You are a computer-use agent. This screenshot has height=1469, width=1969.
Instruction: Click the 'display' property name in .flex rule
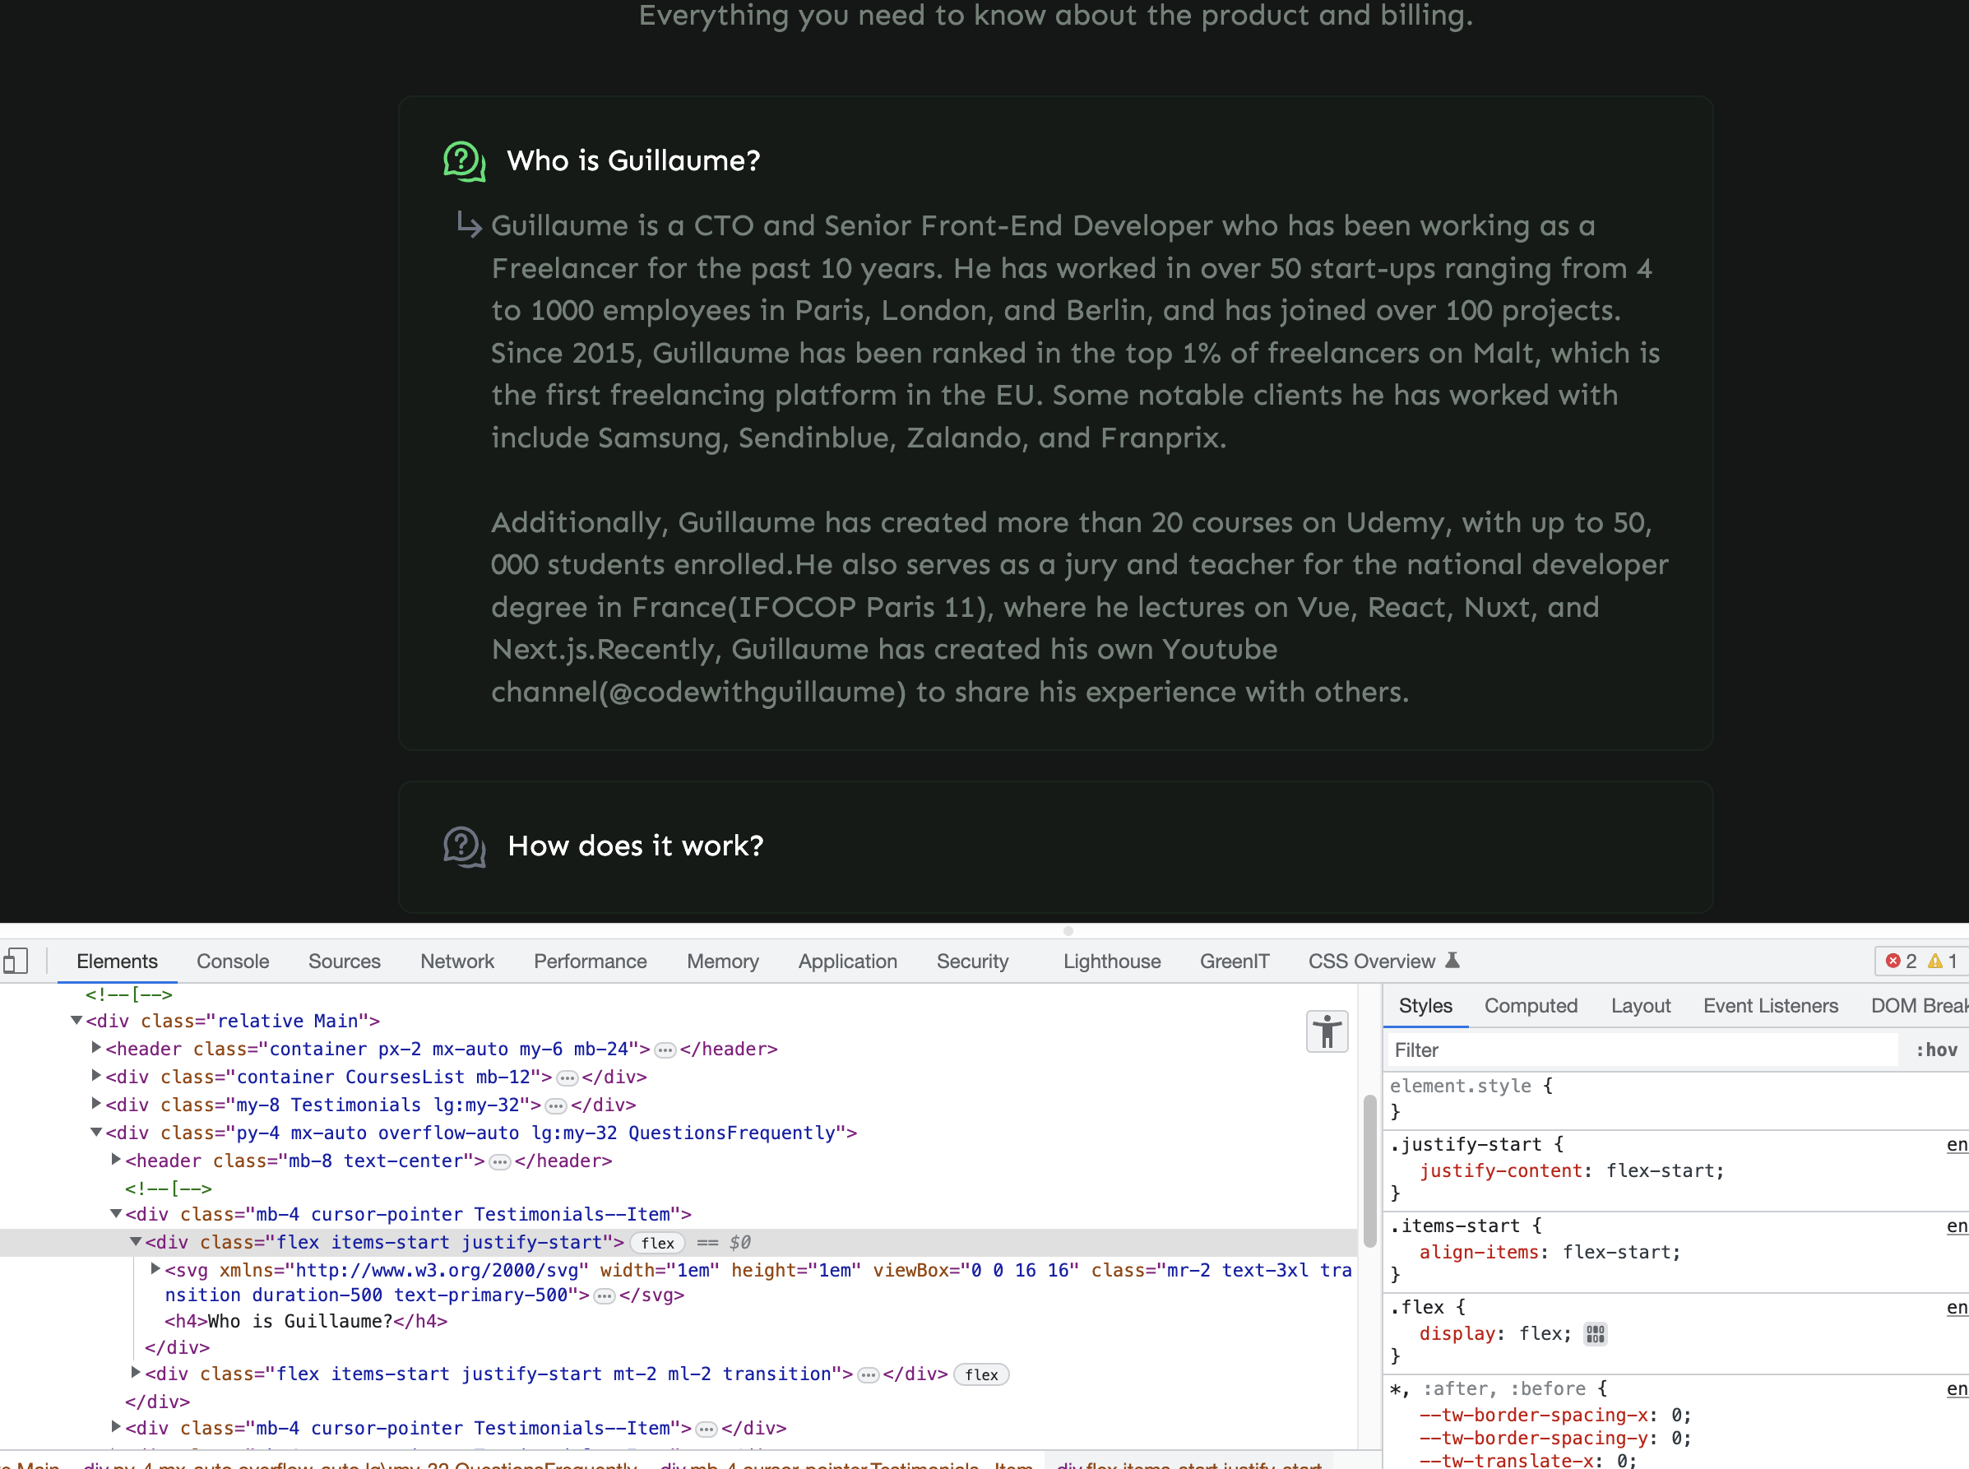coord(1458,1334)
